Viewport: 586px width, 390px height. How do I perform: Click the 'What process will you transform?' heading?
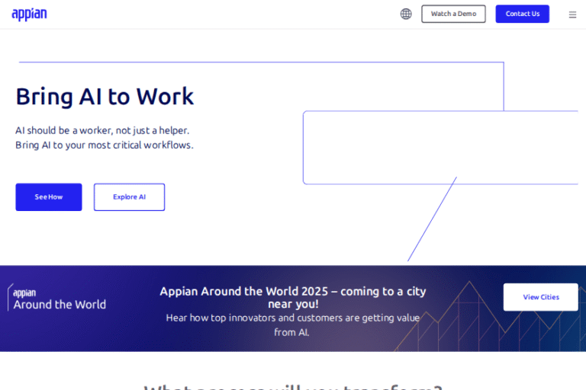[292, 387]
